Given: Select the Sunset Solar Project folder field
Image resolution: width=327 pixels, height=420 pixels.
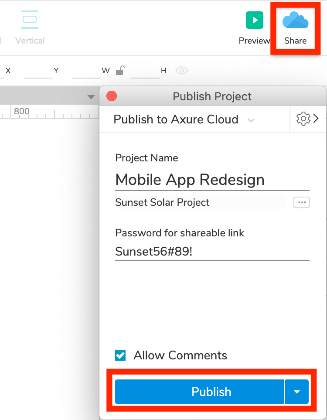Looking at the screenshot, I should pyautogui.click(x=200, y=202).
